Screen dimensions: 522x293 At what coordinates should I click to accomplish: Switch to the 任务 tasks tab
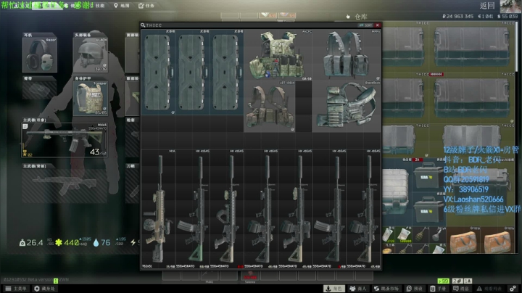click(146, 5)
